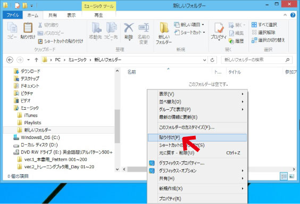Image resolution: width=300 pixels, height=204 pixels.
Task: Click the search magnifier icon
Action: (287, 60)
